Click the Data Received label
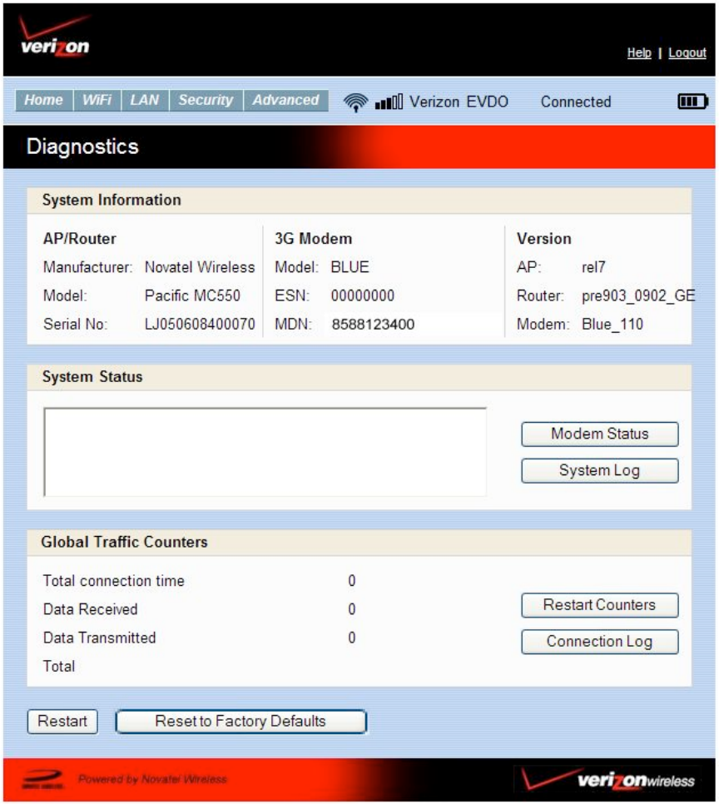 (90, 609)
